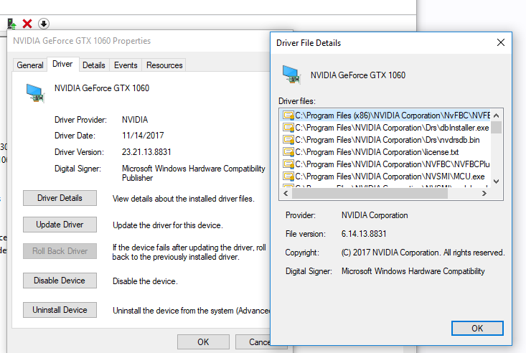The width and height of the screenshot is (526, 353).
Task: Click the horizontal scroll right arrow in file list
Action: (484, 193)
